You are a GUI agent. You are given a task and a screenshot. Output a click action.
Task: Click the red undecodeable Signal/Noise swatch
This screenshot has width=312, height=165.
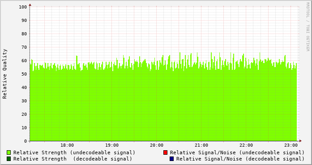165,152
